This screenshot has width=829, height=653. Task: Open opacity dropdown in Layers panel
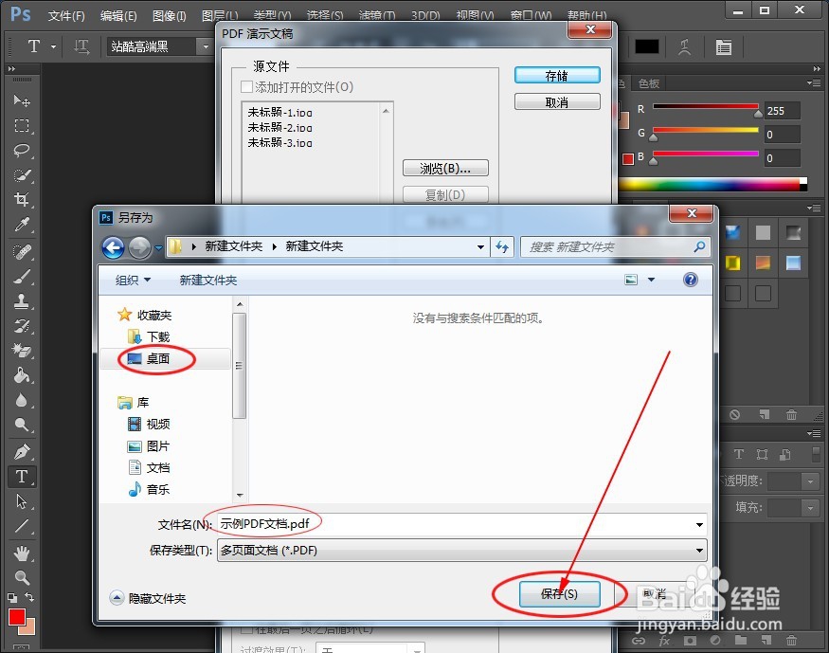tap(810, 481)
